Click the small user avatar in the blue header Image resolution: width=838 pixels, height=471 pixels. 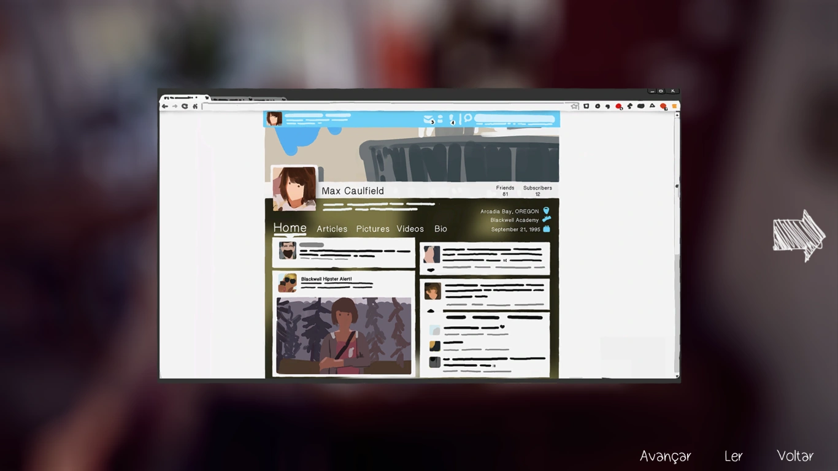click(x=274, y=118)
